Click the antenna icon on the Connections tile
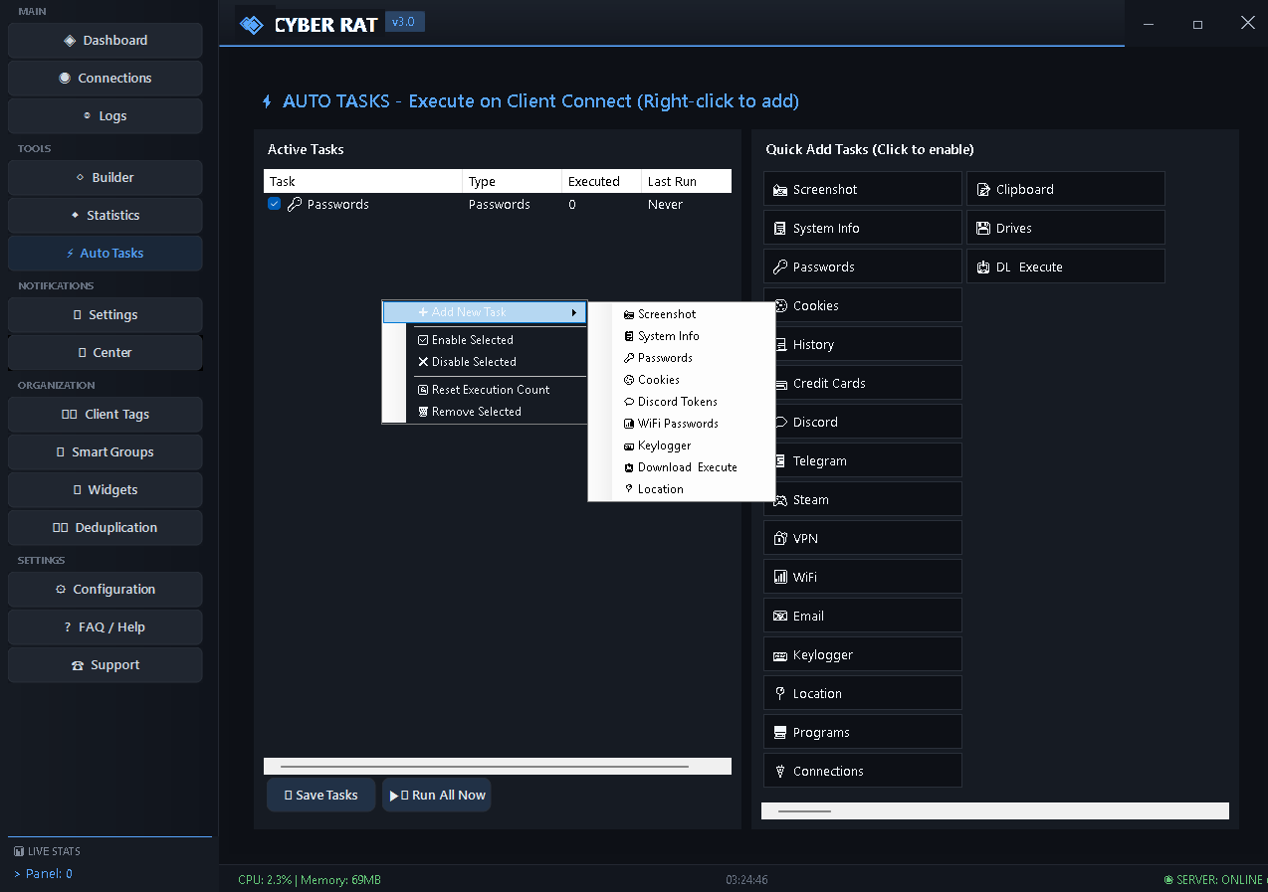Viewport: 1268px width, 892px height. point(780,772)
